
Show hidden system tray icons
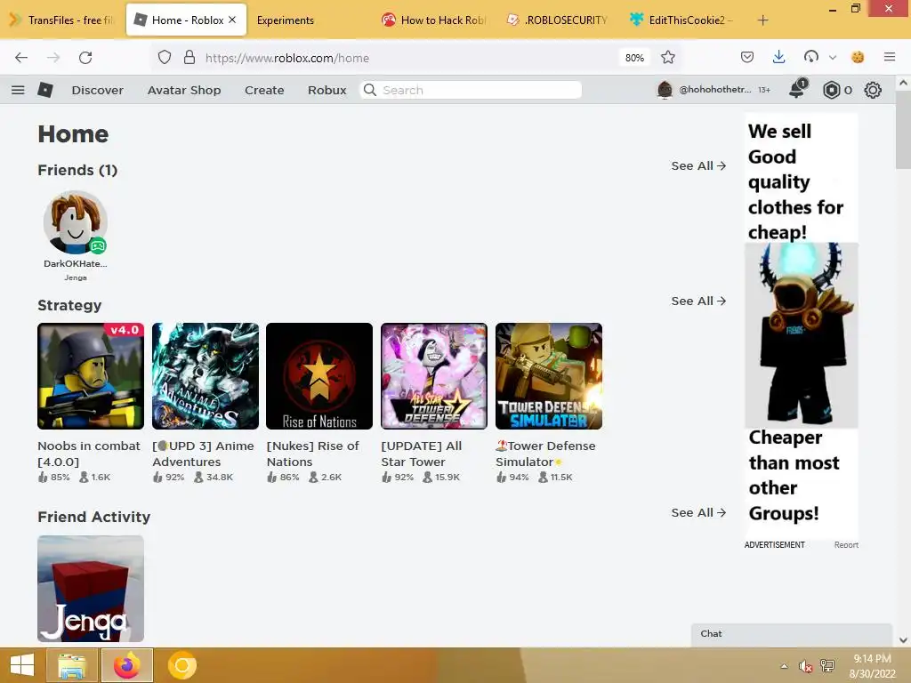[x=785, y=666]
